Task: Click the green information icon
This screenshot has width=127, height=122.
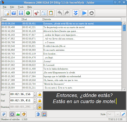Action: 28,13
